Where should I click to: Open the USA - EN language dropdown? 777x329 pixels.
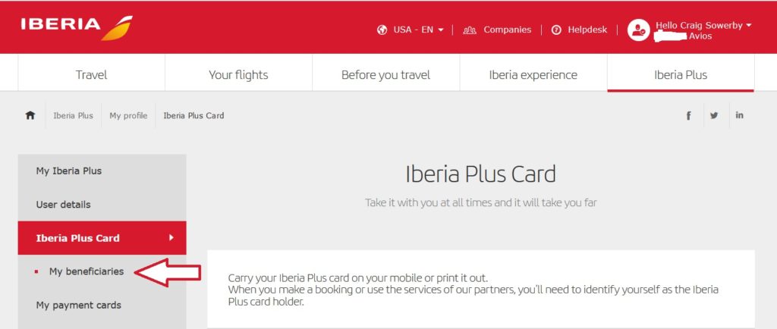coord(418,30)
